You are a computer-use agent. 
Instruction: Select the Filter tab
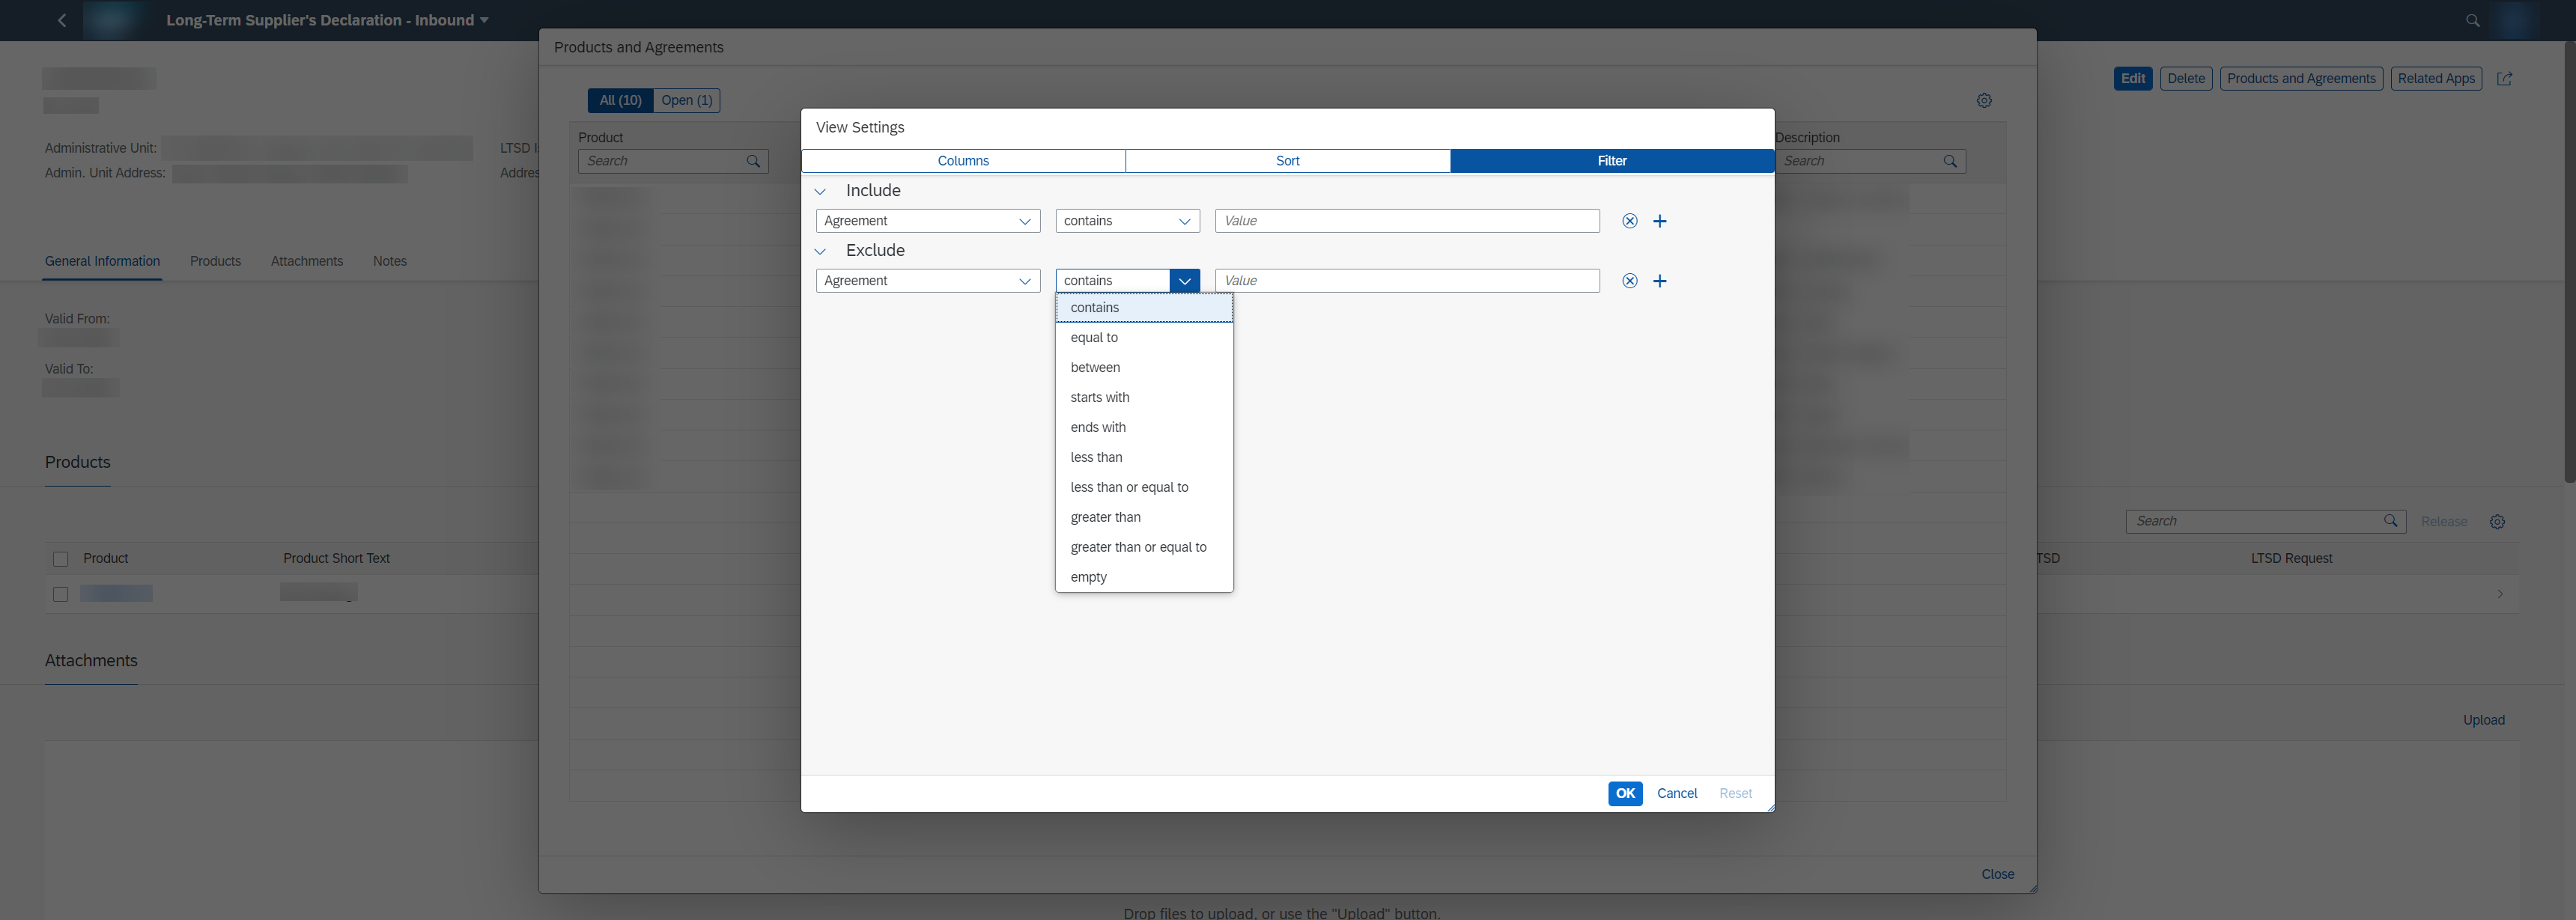pyautogui.click(x=1612, y=161)
